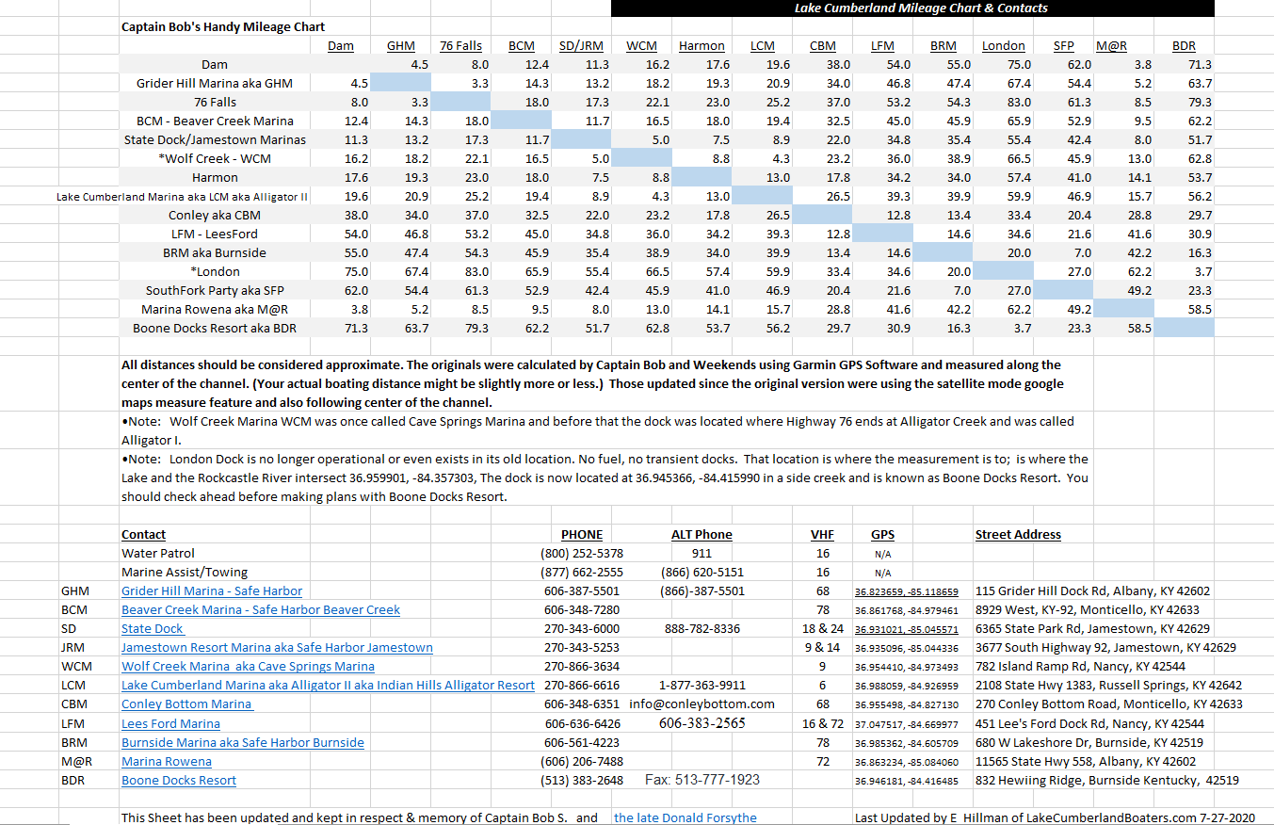Select the Street Address column heading
Image resolution: width=1274 pixels, height=825 pixels.
pyautogui.click(x=1018, y=535)
